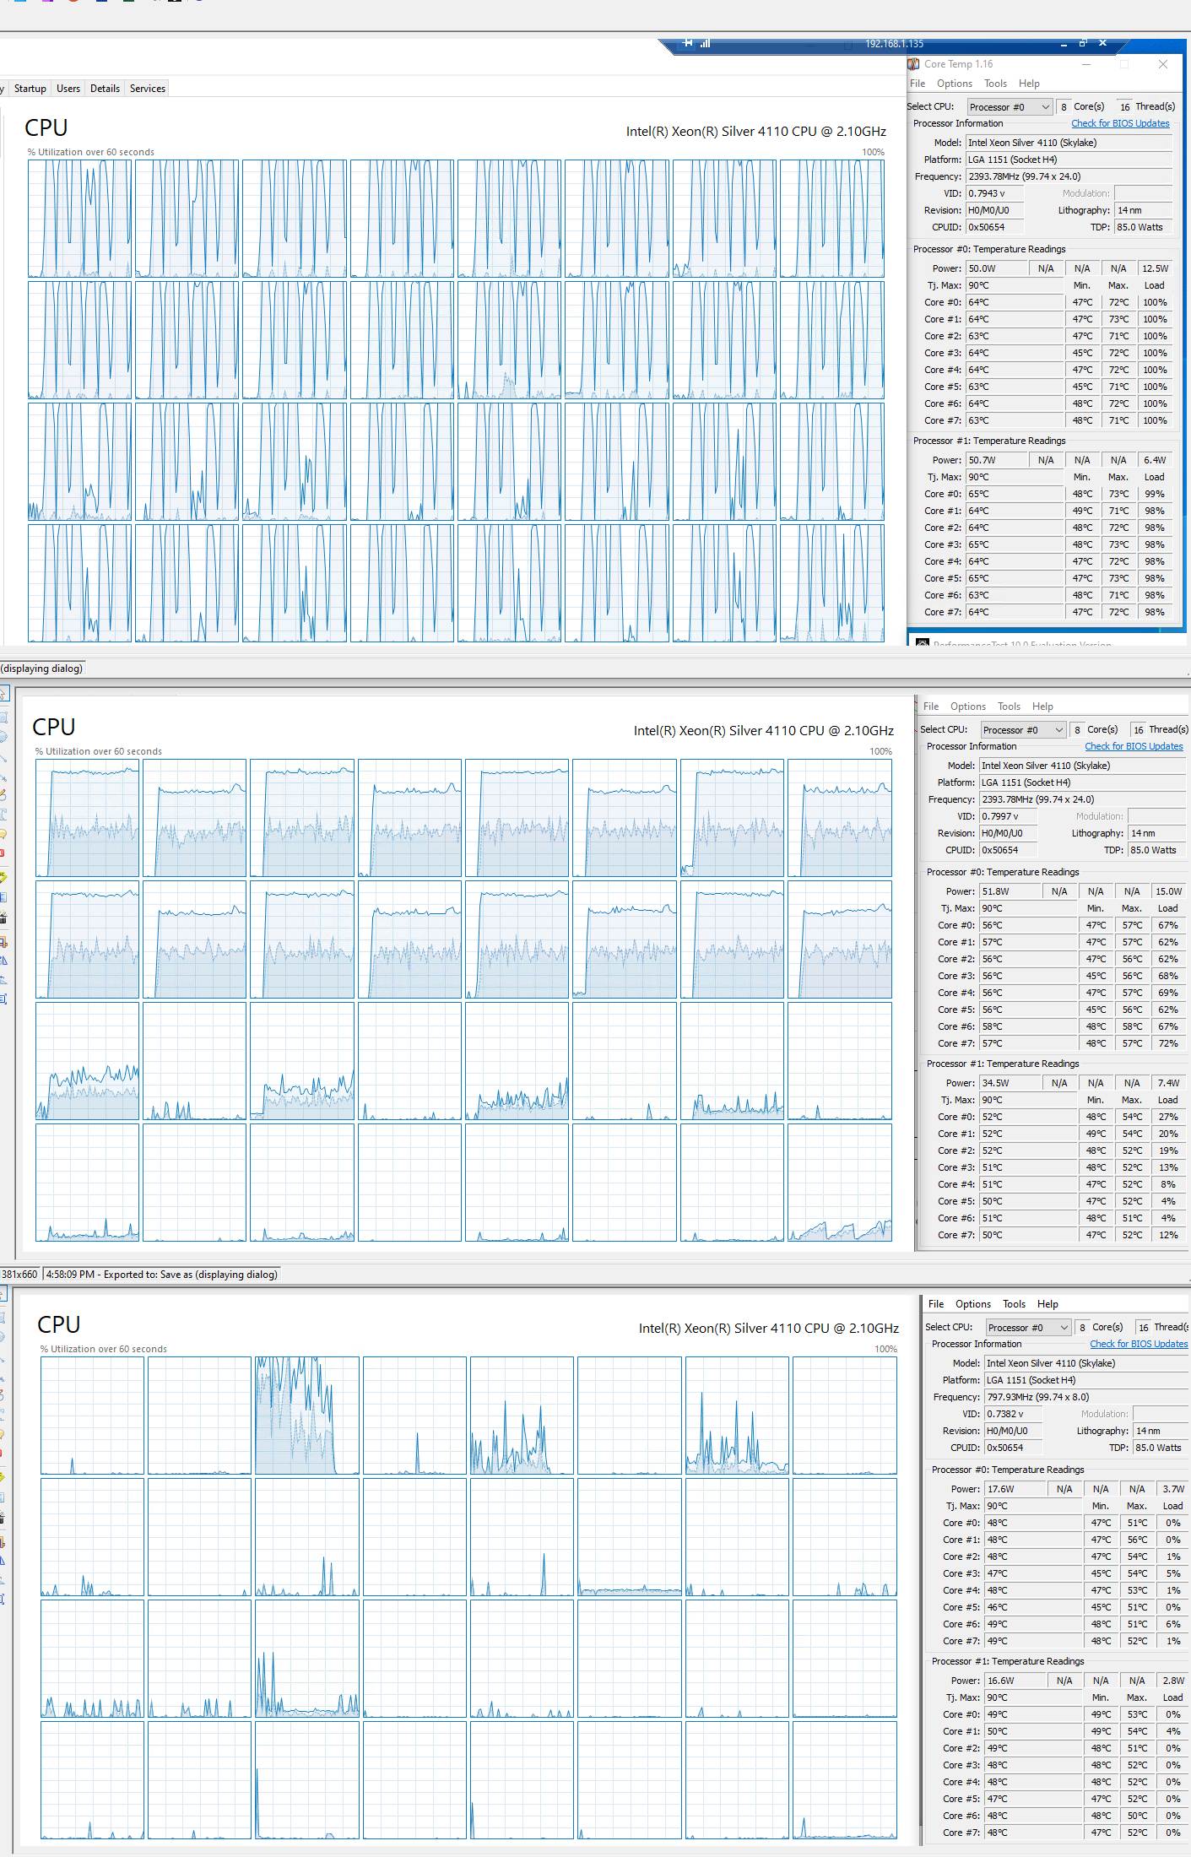Click the 0.7997 v VID field
The width and height of the screenshot is (1191, 1857).
tap(1009, 816)
